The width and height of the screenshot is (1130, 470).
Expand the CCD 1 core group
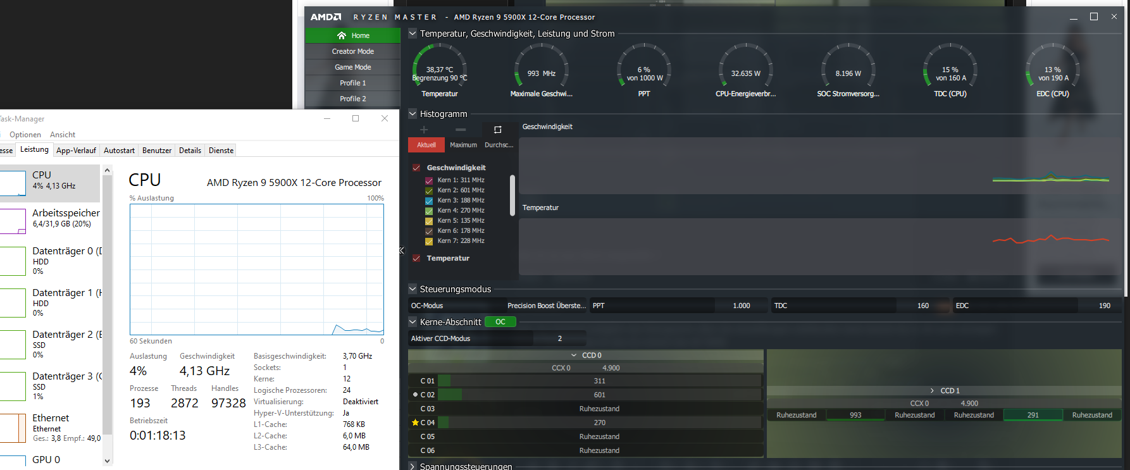pos(932,391)
